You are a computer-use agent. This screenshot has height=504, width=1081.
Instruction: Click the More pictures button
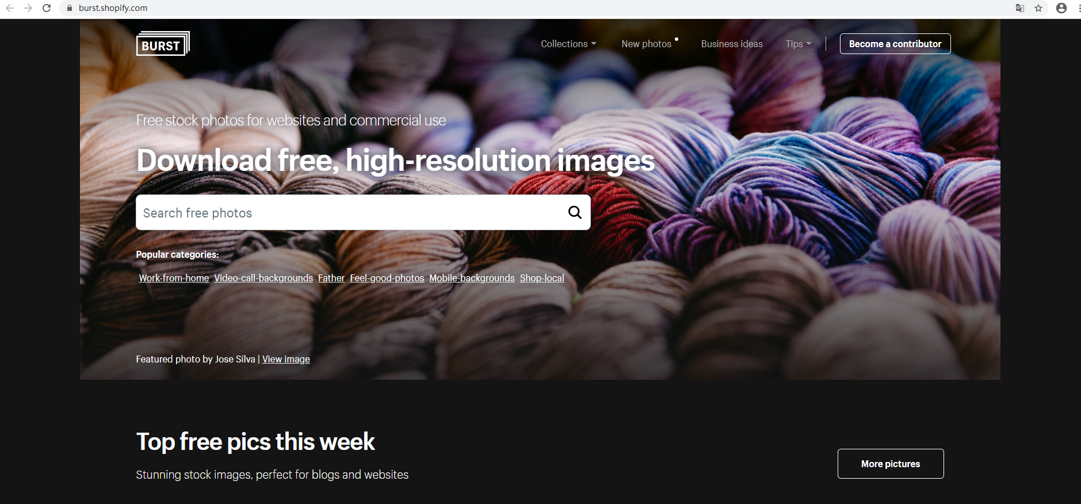coord(891,464)
